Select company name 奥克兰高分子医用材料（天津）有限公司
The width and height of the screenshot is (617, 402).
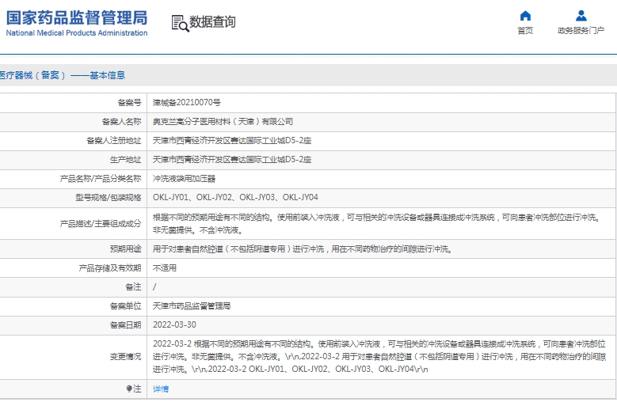[x=223, y=121]
